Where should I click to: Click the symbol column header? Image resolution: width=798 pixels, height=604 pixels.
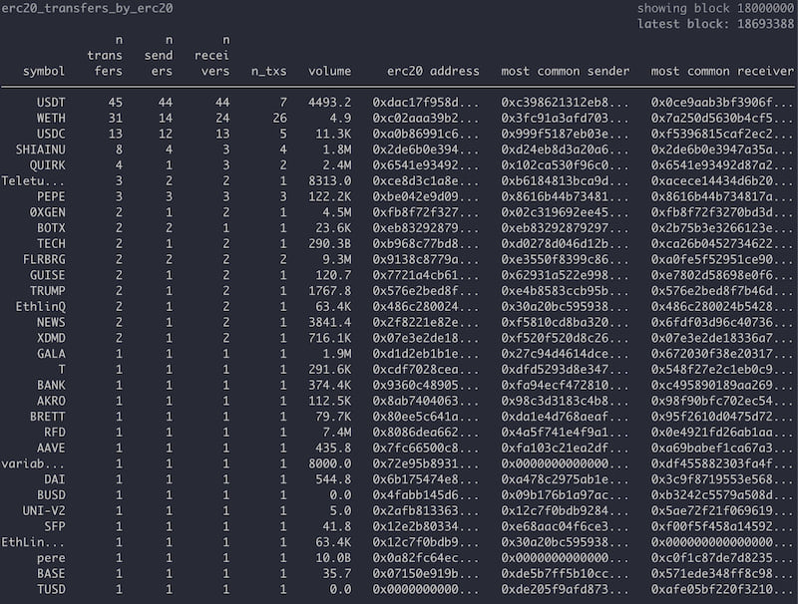pos(44,72)
